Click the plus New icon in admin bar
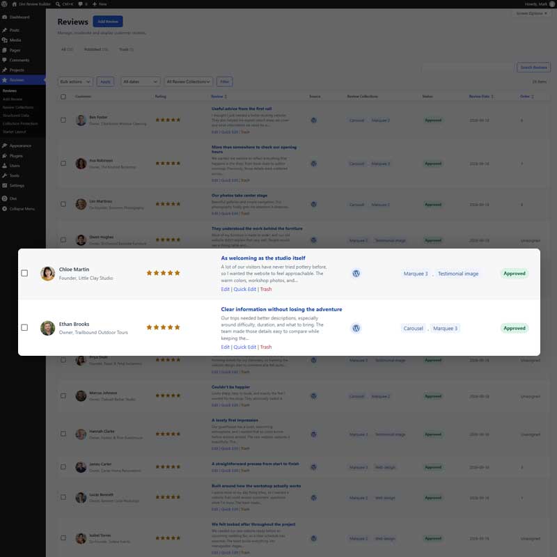This screenshot has width=557, height=557. [x=95, y=4]
